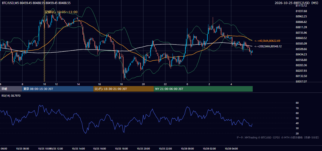The image size is (322, 151).
Task: Click the bottom time label 10/26 04:00
Action: pyautogui.click(x=231, y=149)
